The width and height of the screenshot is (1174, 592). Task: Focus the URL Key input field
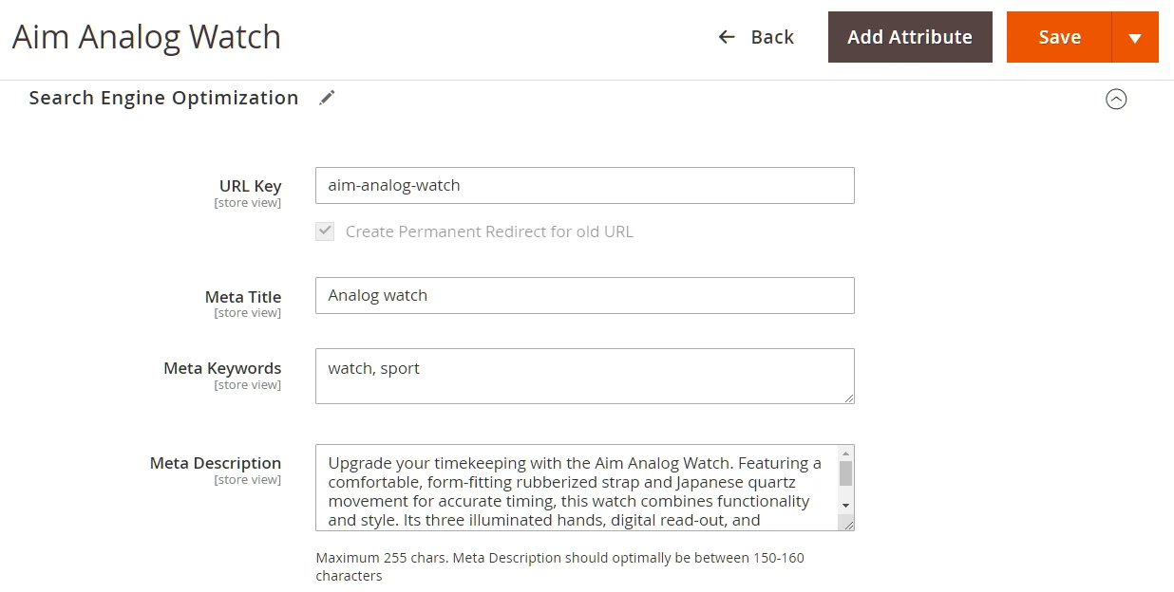[584, 186]
